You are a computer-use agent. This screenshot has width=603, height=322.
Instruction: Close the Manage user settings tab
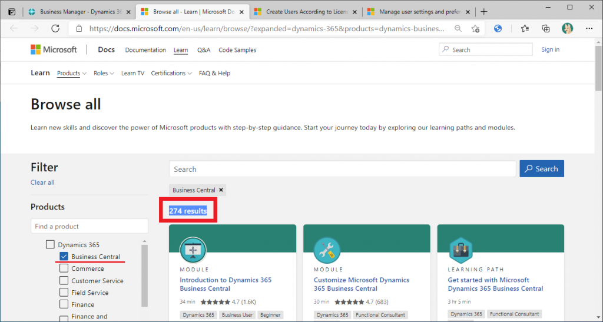point(468,12)
